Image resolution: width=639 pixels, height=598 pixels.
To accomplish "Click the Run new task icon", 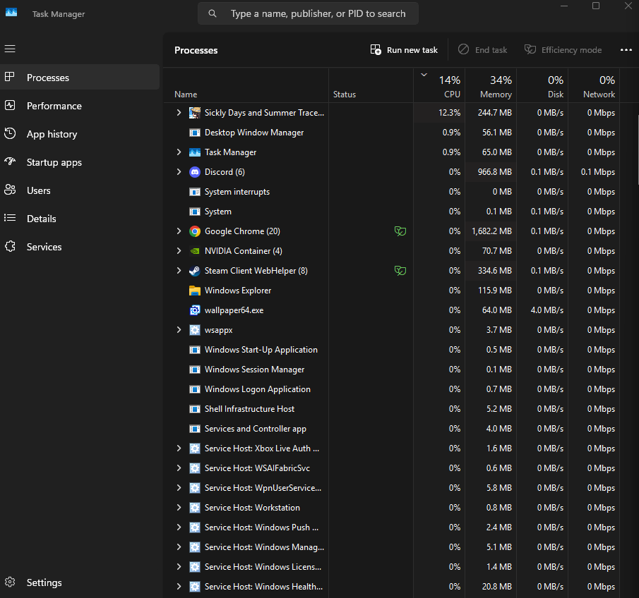I will click(376, 49).
